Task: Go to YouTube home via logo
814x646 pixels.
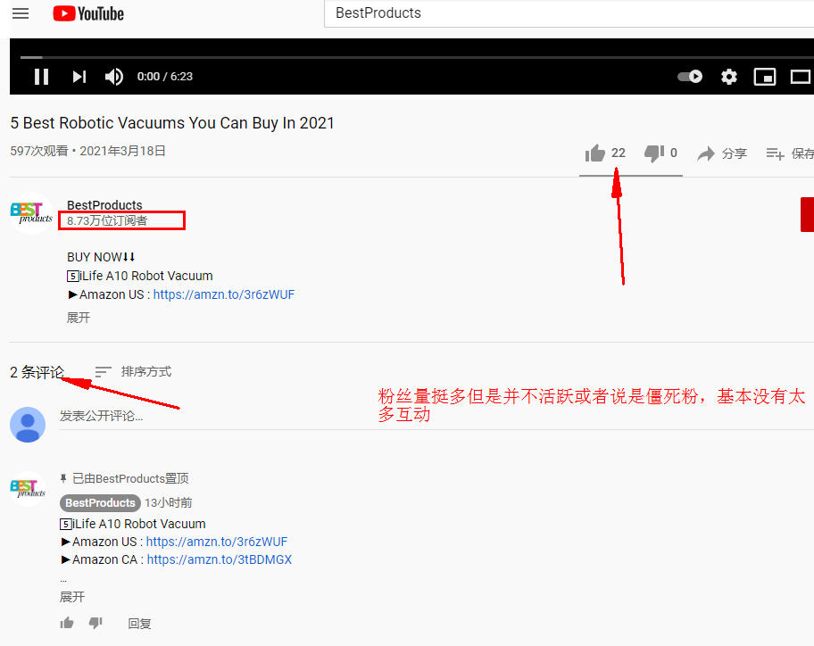Action: [88, 13]
